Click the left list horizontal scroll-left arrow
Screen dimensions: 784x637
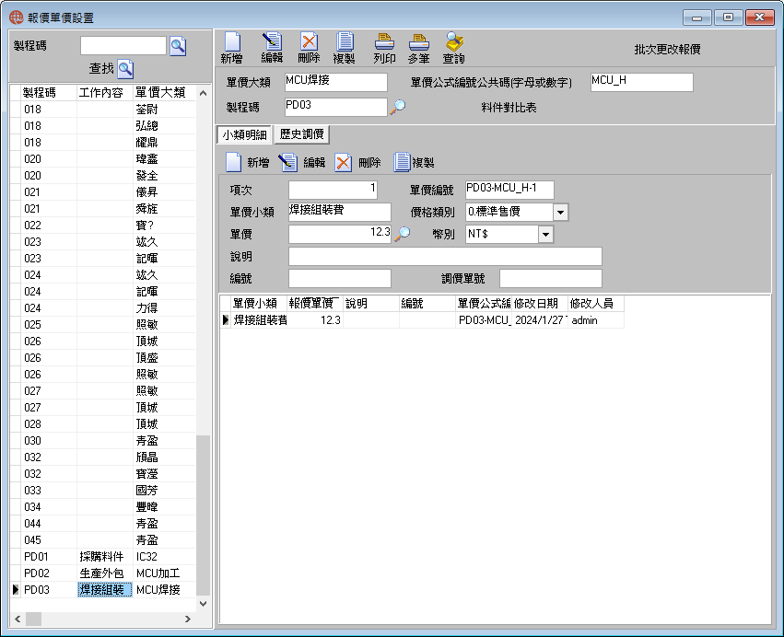(x=18, y=619)
